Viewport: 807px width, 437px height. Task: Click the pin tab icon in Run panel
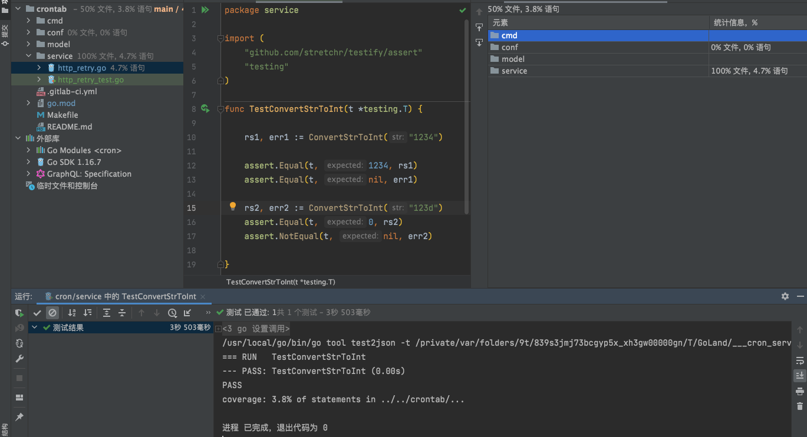point(19,416)
